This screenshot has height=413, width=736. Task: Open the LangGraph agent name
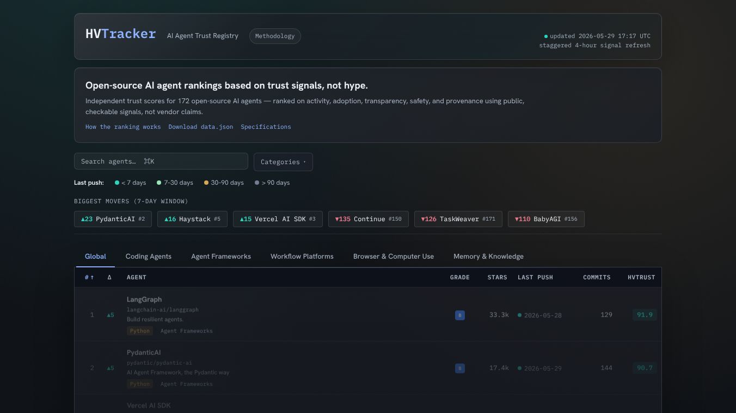[144, 299]
